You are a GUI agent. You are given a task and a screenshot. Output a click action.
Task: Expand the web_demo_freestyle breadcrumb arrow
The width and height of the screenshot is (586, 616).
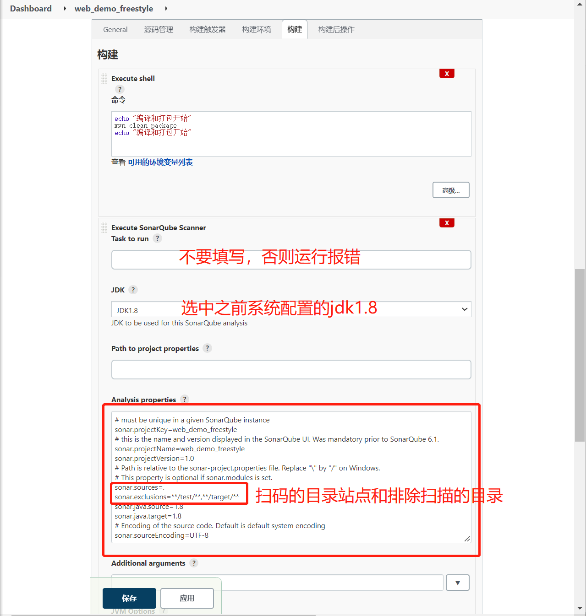pos(166,9)
